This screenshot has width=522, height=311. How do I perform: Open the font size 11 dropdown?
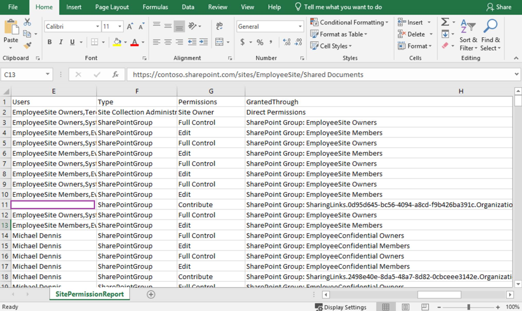point(119,27)
